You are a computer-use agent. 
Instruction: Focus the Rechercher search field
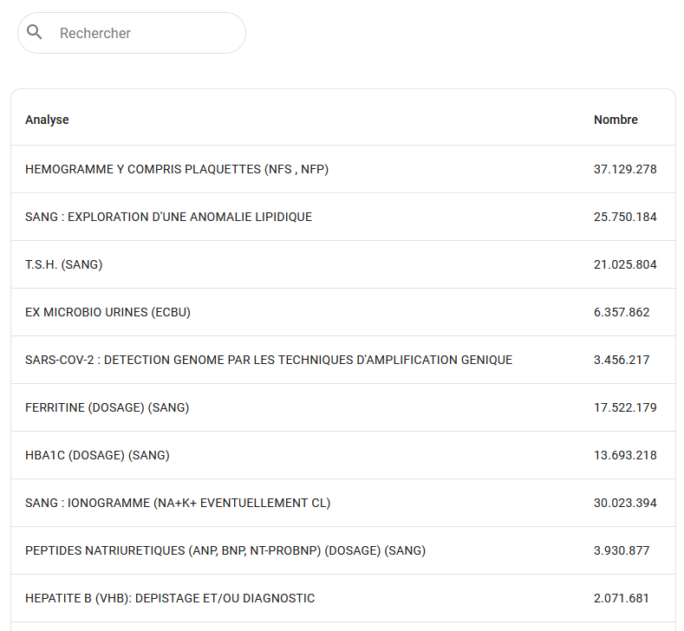pos(143,33)
